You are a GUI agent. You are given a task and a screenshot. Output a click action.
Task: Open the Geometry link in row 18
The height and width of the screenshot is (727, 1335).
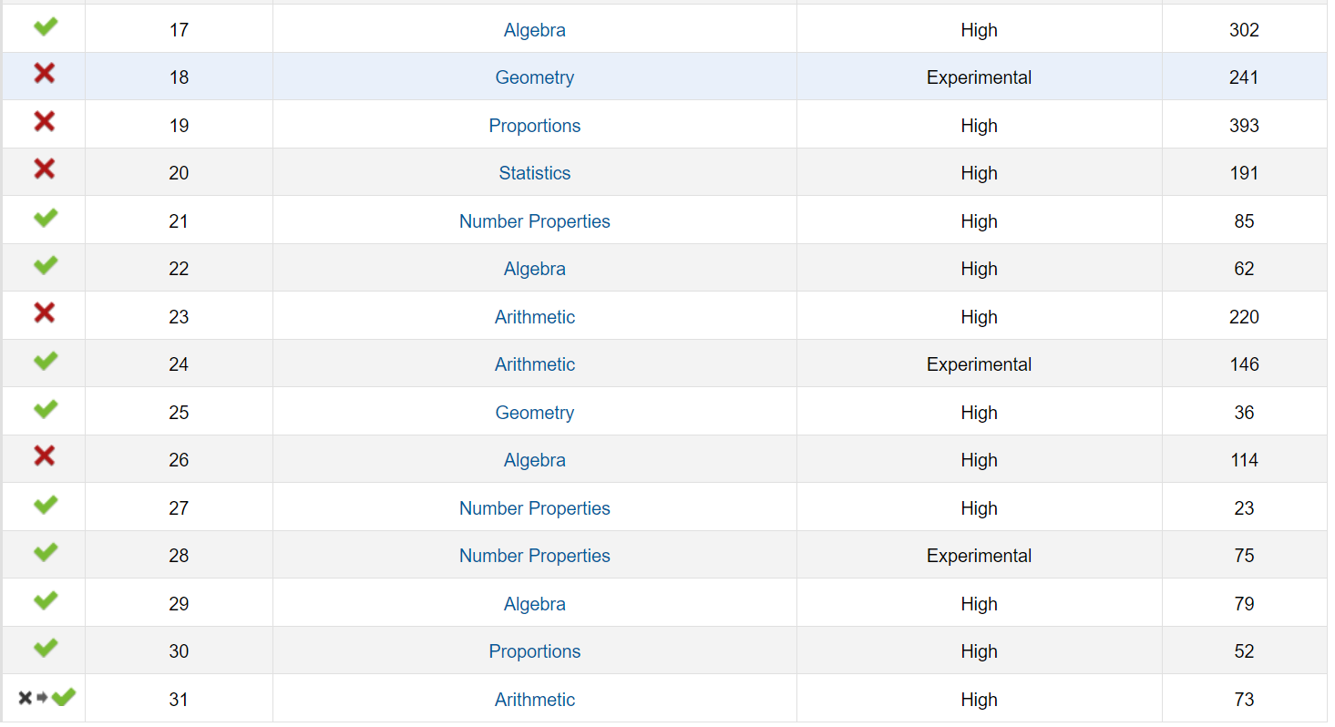(534, 77)
